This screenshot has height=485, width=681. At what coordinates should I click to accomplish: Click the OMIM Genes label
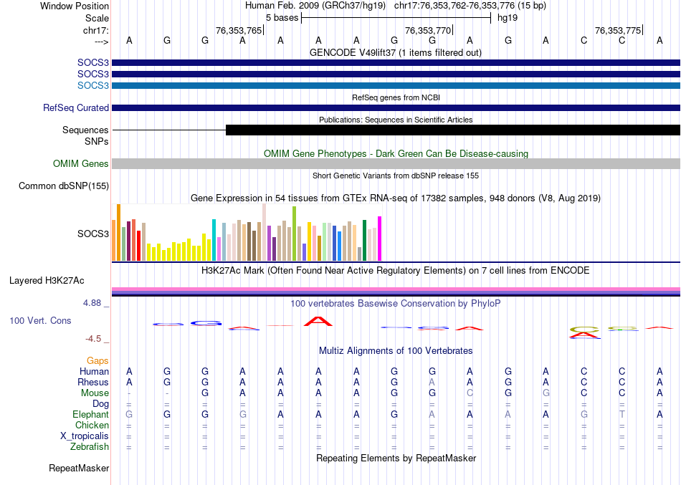[x=81, y=163]
